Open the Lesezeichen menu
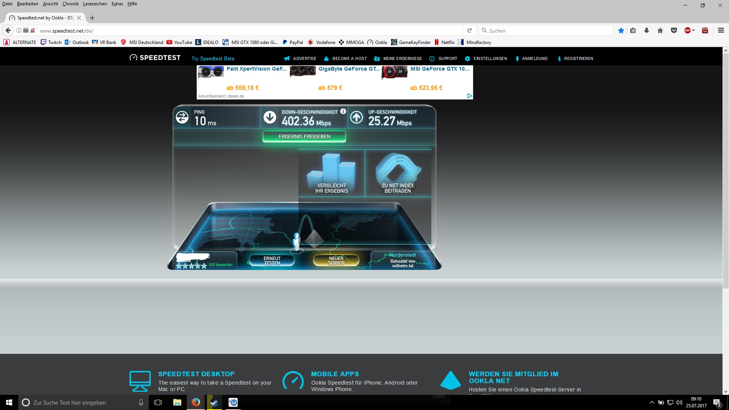Viewport: 729px width, 410px height. click(x=95, y=4)
